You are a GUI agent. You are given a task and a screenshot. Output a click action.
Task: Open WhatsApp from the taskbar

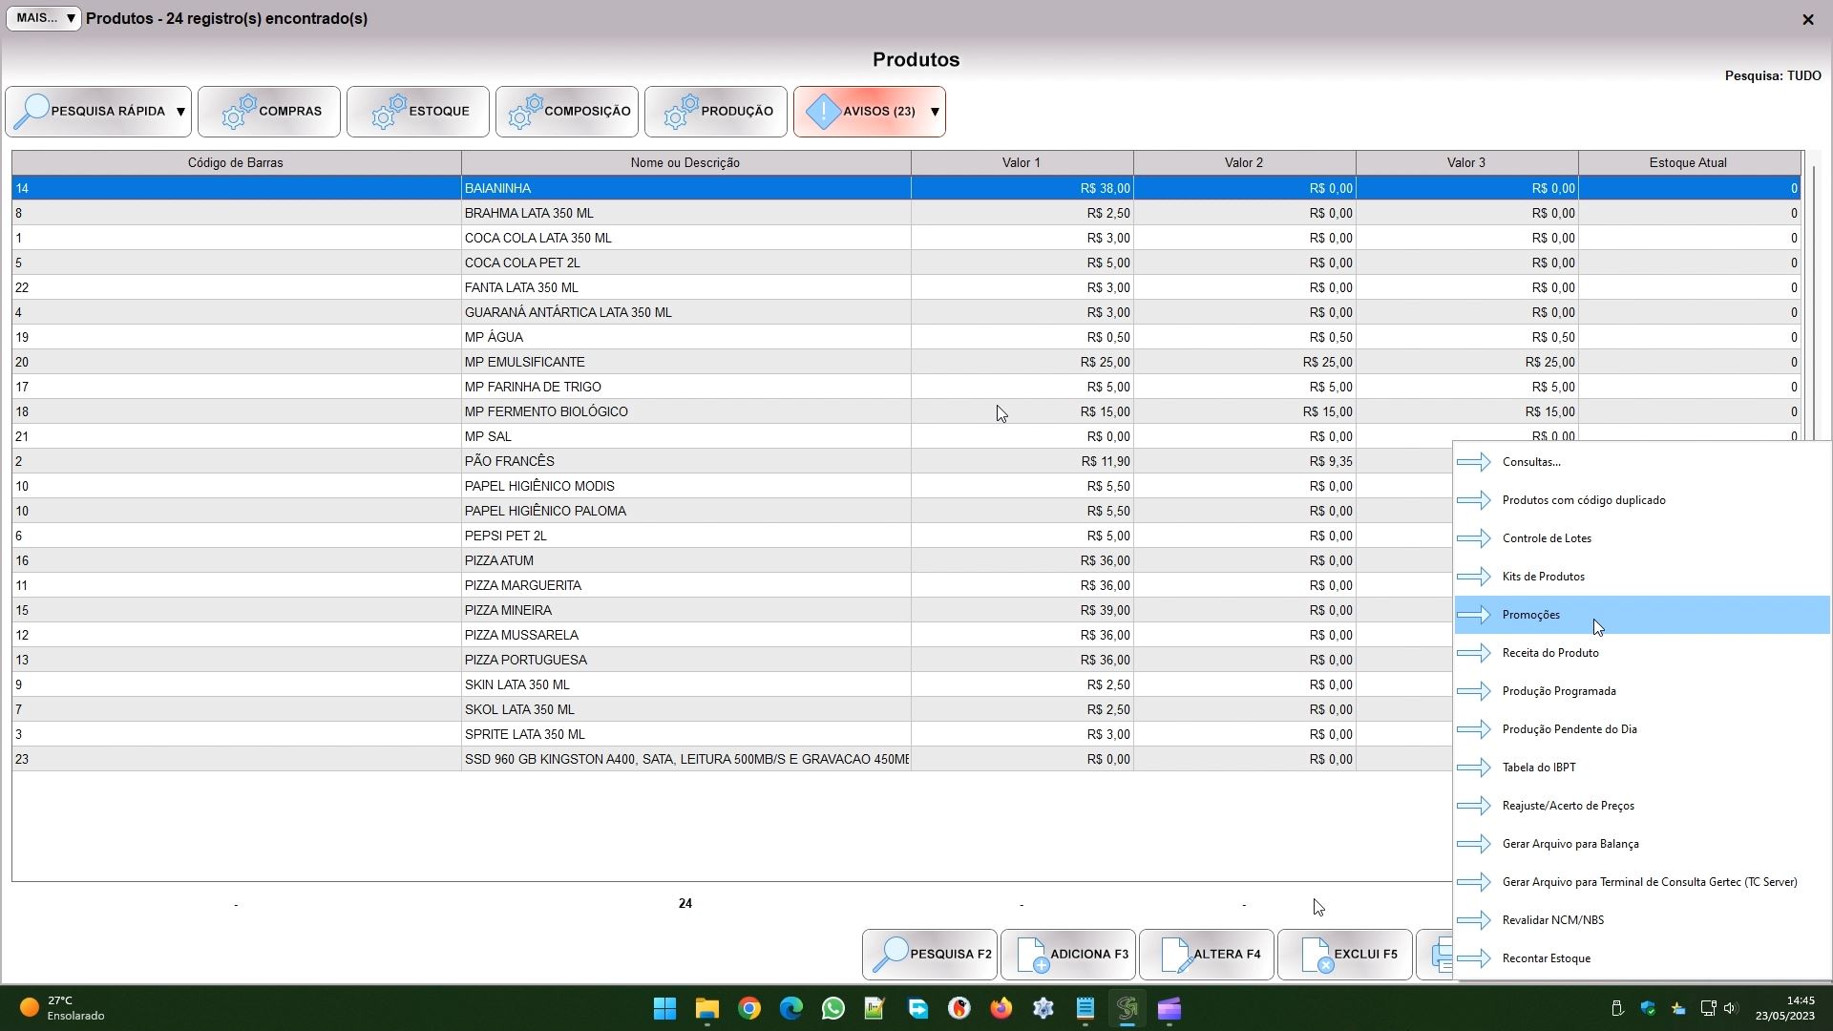(832, 1009)
